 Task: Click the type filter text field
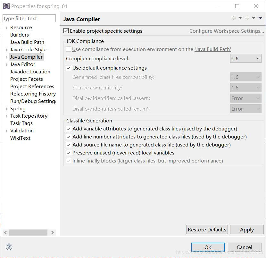(x=29, y=18)
